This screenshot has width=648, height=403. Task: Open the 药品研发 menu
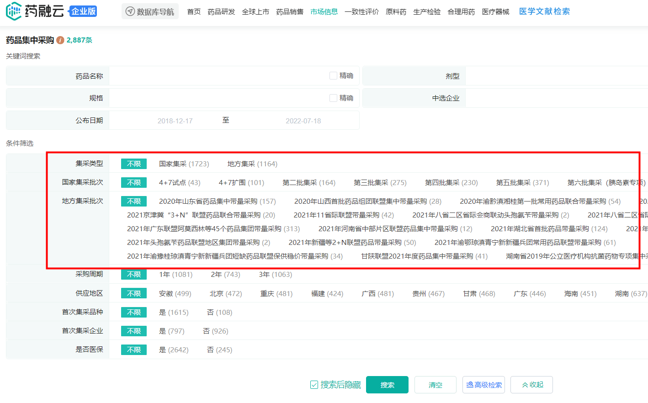point(221,11)
